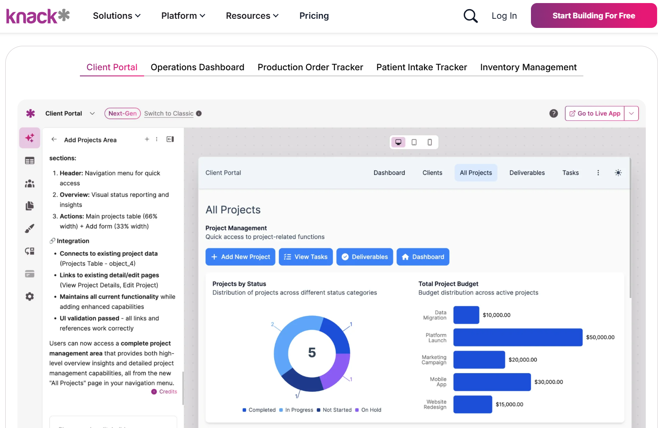Click the blue Dashboard home button

pyautogui.click(x=423, y=257)
